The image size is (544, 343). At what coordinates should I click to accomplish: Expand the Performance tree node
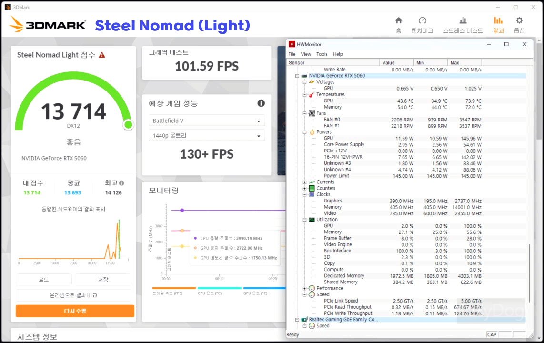[304, 288]
